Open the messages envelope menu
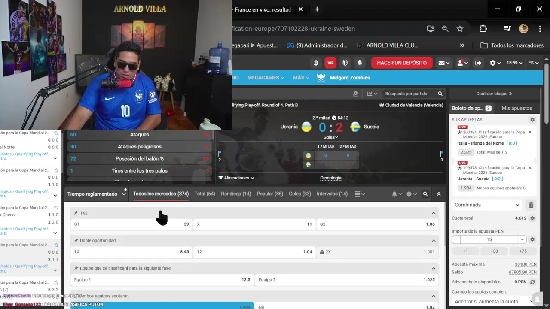Image resolution: width=550 pixels, height=309 pixels. click(444, 63)
